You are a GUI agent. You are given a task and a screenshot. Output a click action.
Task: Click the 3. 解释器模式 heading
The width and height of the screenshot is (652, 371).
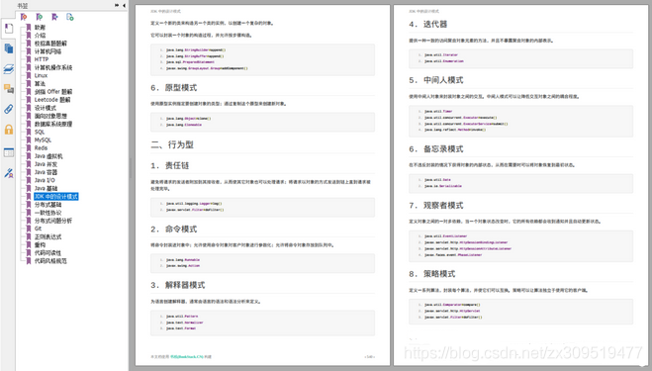coord(178,285)
